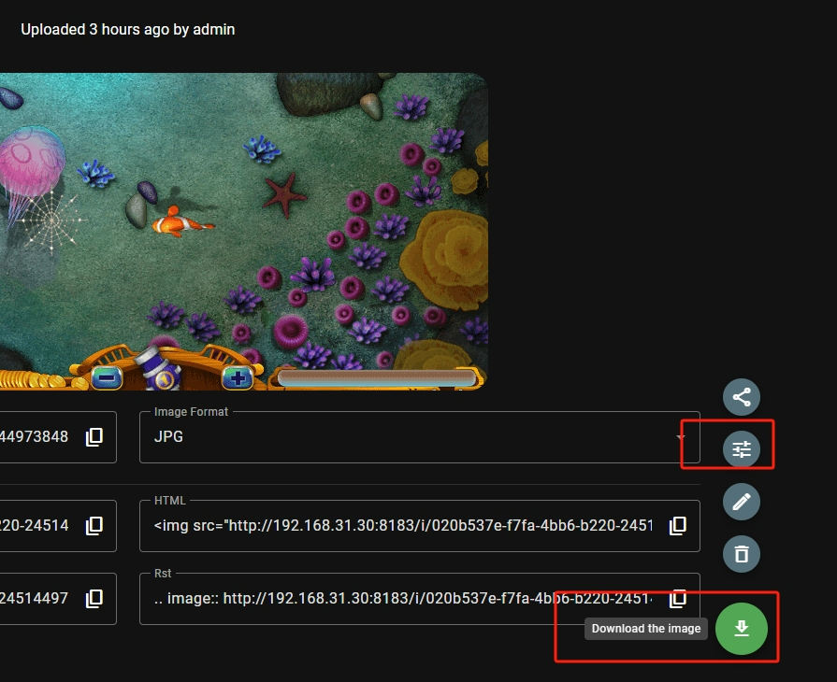The width and height of the screenshot is (837, 682).
Task: Click the share image icon button
Action: 742,397
